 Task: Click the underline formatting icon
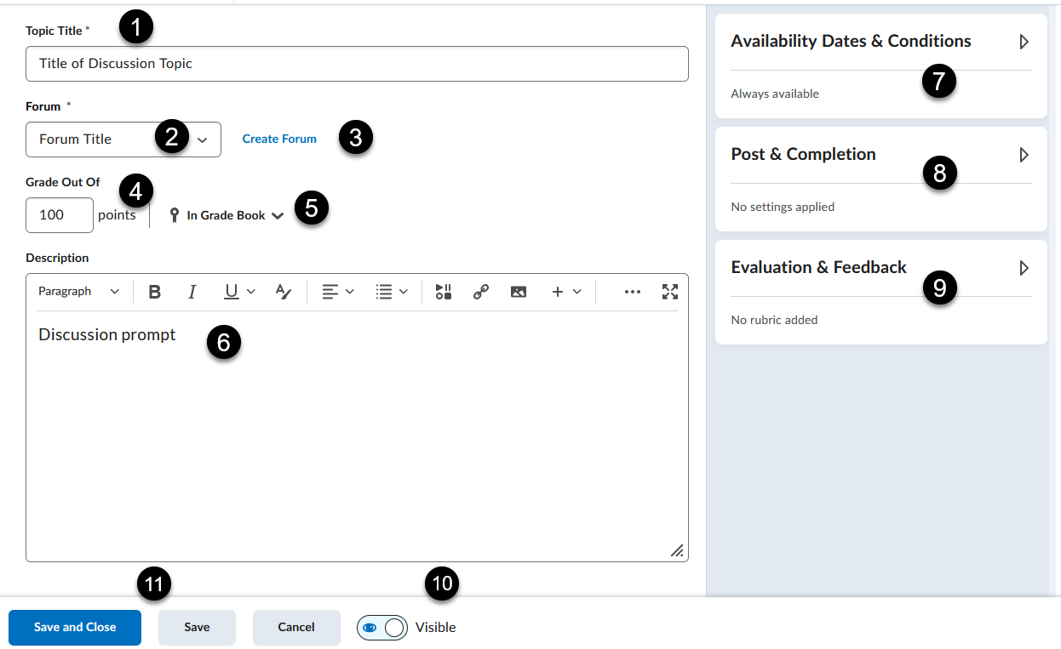coord(231,292)
